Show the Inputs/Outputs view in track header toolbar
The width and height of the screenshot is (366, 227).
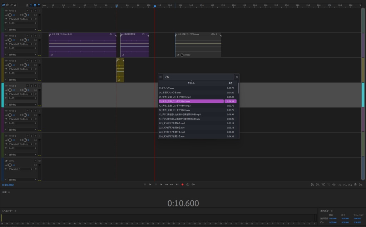[3, 5]
